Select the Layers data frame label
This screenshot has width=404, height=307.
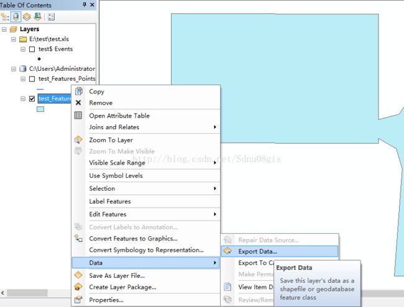tap(29, 29)
